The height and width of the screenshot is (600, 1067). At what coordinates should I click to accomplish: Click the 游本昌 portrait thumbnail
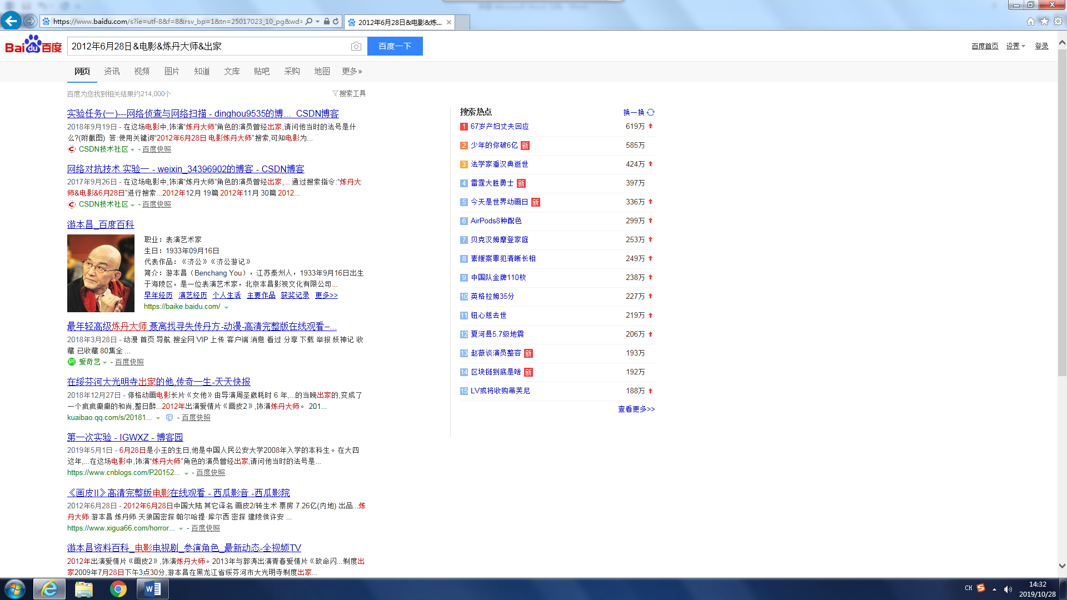[101, 273]
